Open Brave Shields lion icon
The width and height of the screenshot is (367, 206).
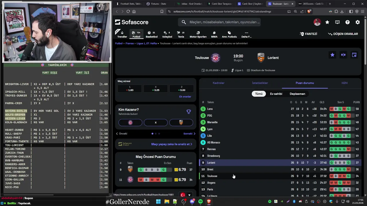309,11
